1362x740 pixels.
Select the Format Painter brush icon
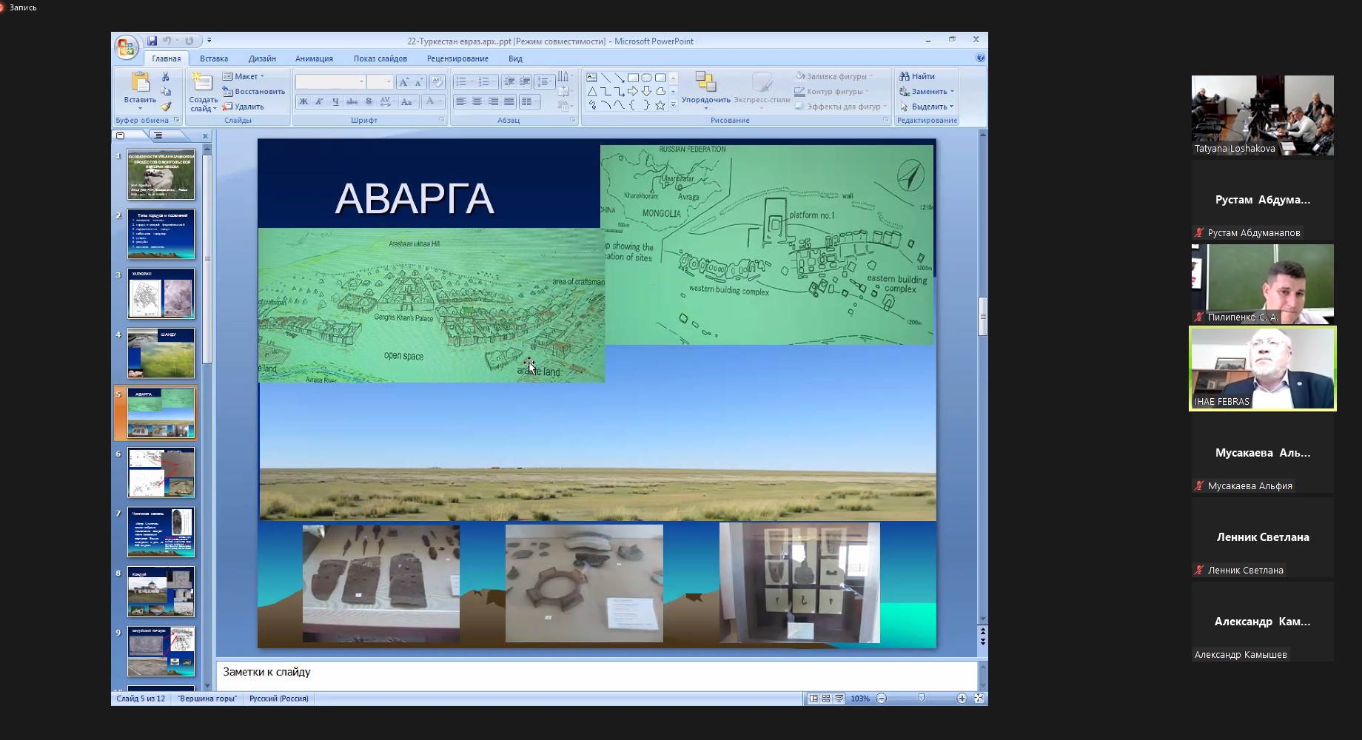[166, 107]
